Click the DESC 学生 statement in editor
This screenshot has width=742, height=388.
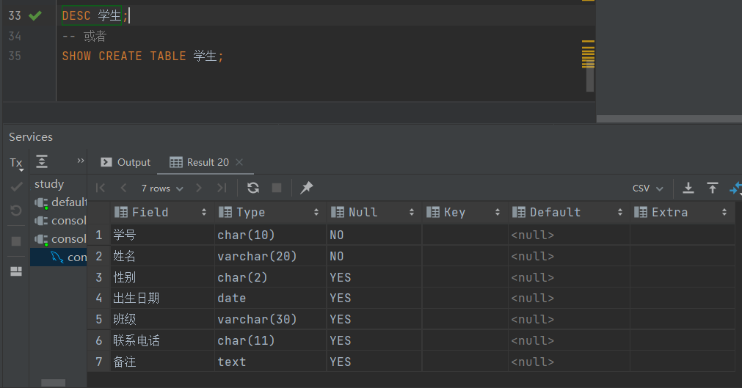[x=95, y=15]
